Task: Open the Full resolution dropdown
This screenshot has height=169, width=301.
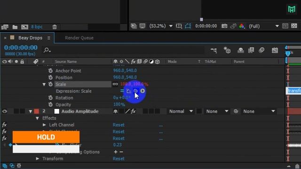Action: tap(264, 26)
